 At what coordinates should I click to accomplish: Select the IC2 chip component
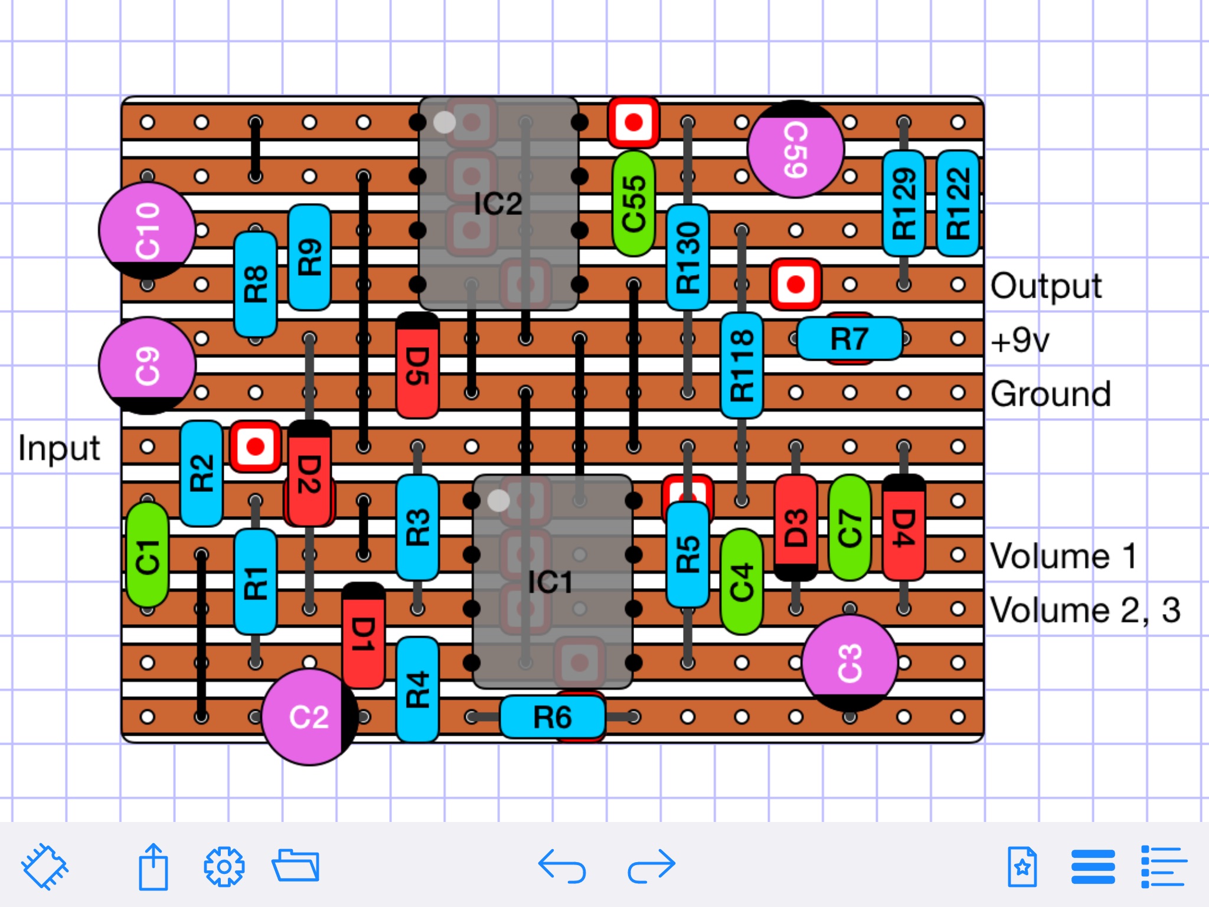[499, 204]
